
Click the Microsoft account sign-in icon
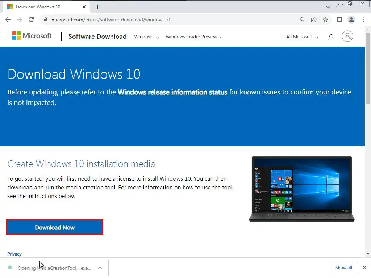click(x=347, y=37)
